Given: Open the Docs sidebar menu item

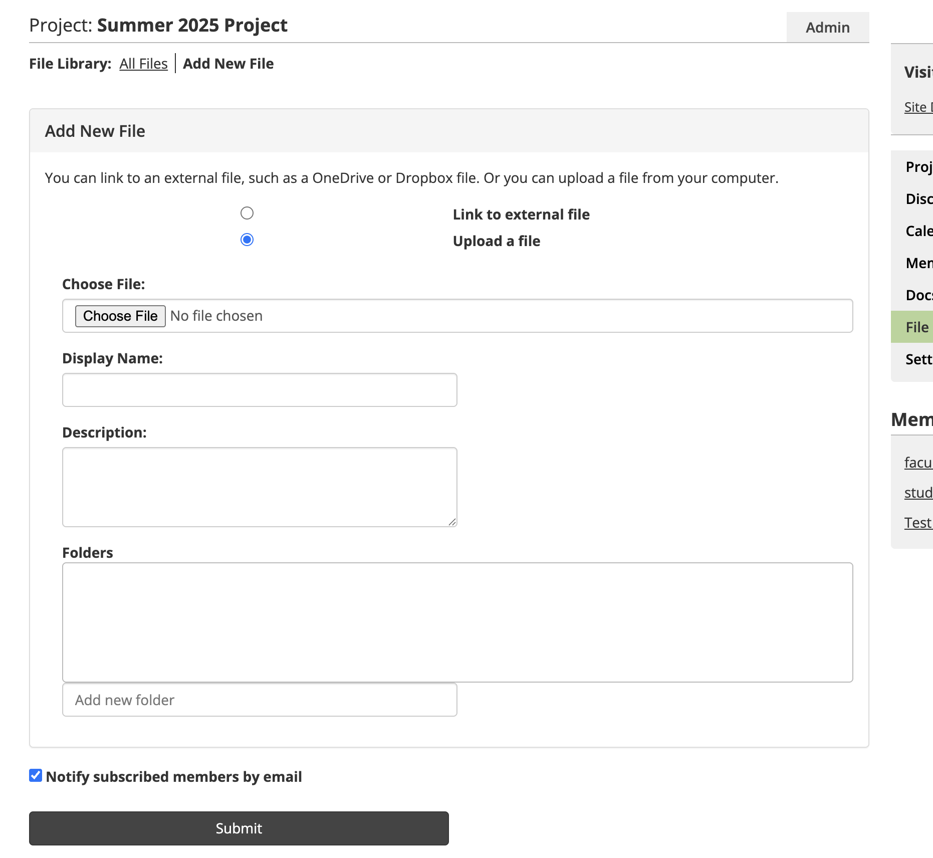Looking at the screenshot, I should pos(918,295).
